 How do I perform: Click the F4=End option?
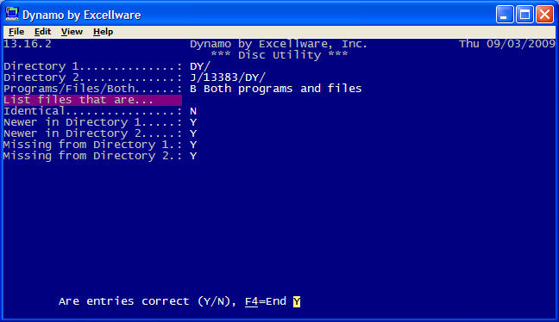pyautogui.click(x=266, y=301)
